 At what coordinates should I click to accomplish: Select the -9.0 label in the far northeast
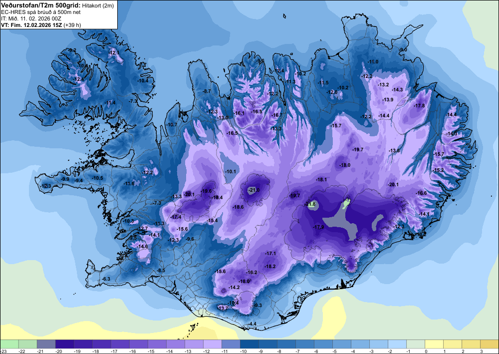(x=403, y=49)
